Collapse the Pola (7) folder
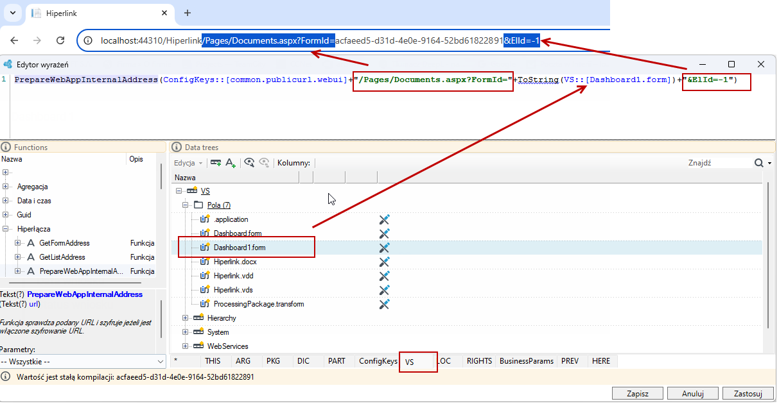779x406 pixels. pyautogui.click(x=186, y=205)
